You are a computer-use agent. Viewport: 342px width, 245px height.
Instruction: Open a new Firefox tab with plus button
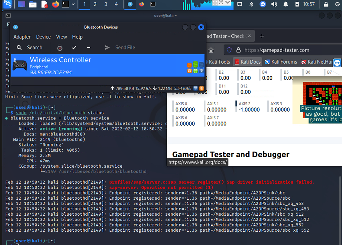[x=262, y=36]
